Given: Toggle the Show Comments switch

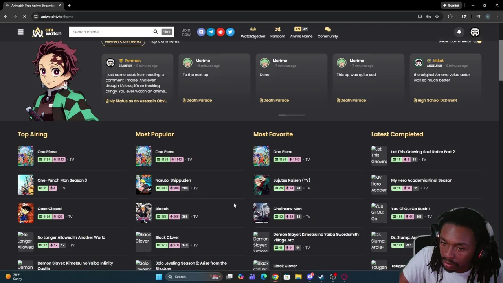Looking at the screenshot, I should 477,41.
